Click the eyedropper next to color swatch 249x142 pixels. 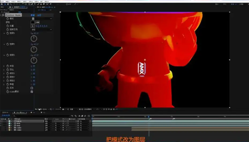tap(37, 22)
